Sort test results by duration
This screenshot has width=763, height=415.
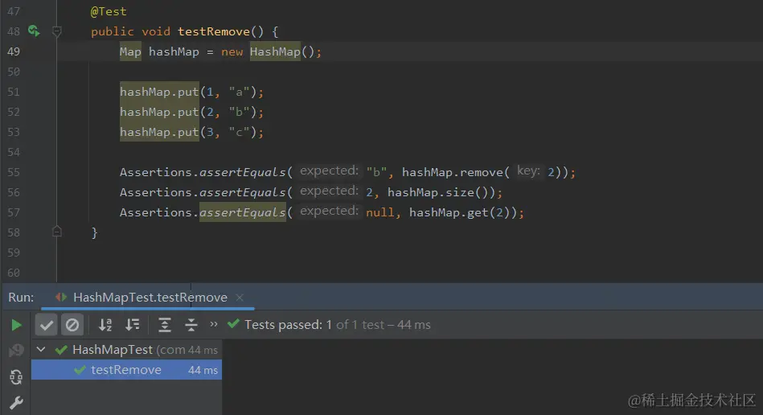(x=133, y=325)
